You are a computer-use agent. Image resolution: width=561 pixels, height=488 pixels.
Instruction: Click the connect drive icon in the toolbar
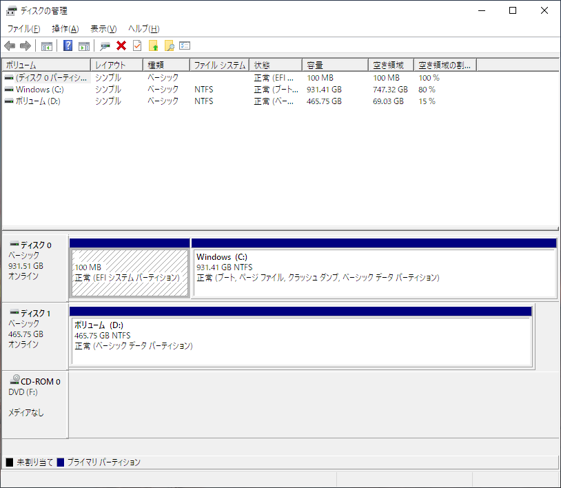[x=105, y=45]
